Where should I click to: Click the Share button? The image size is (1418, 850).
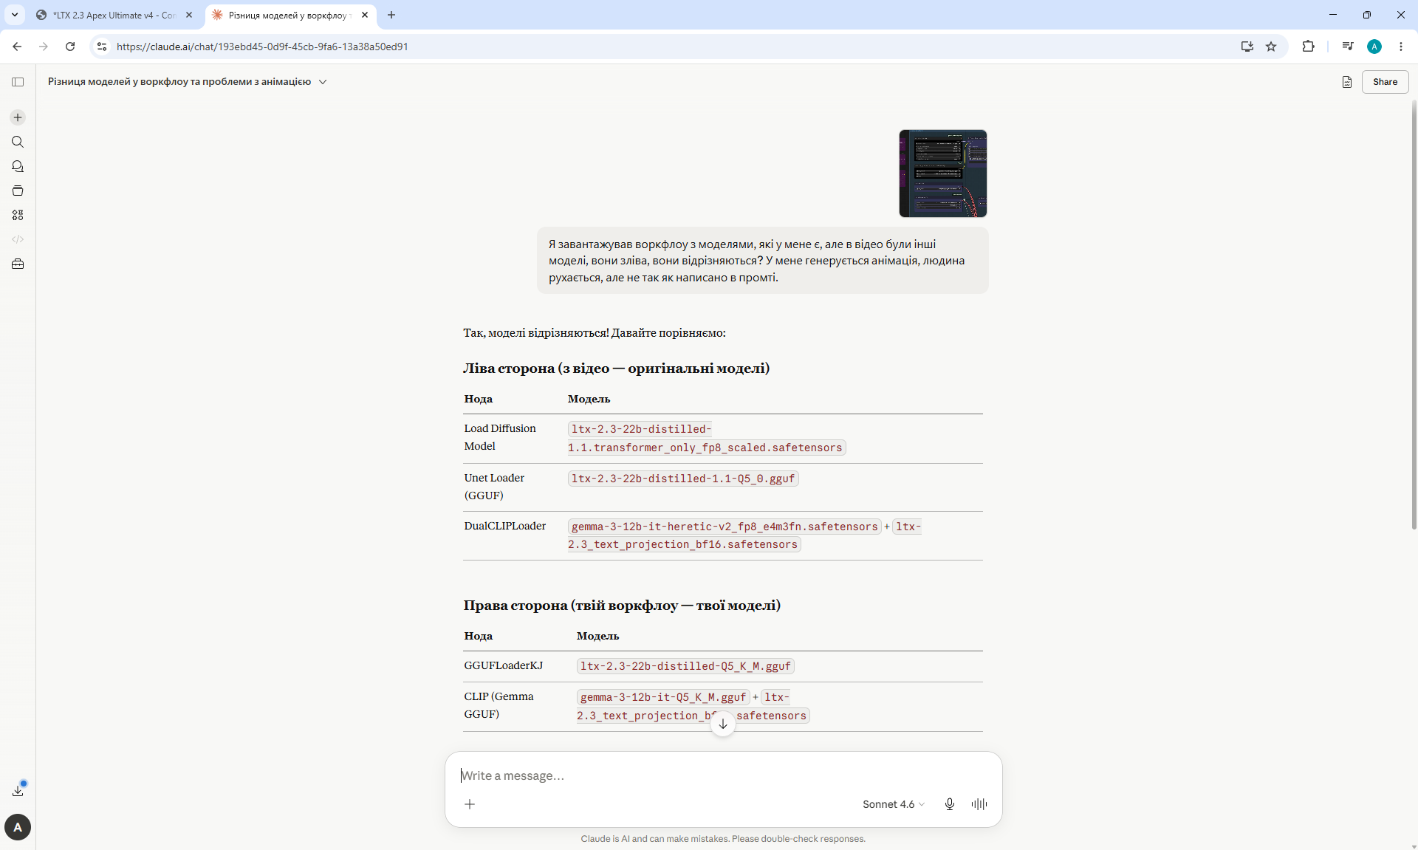(x=1385, y=82)
